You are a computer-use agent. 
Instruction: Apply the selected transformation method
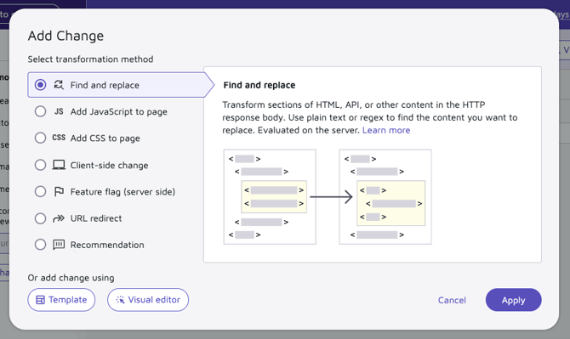click(x=513, y=300)
